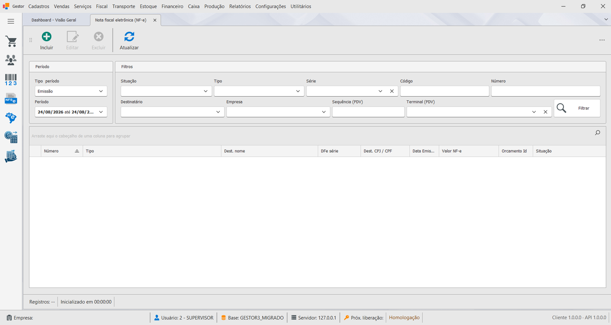This screenshot has height=325, width=611.
Task: Expand the Tipo período Emissão dropdown
Action: [71, 91]
